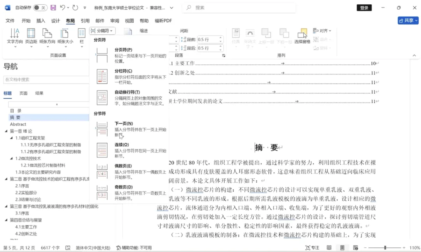This screenshot has width=421, height=252.
Task: Click the zoom in plus button
Action: pyautogui.click(x=404, y=248)
